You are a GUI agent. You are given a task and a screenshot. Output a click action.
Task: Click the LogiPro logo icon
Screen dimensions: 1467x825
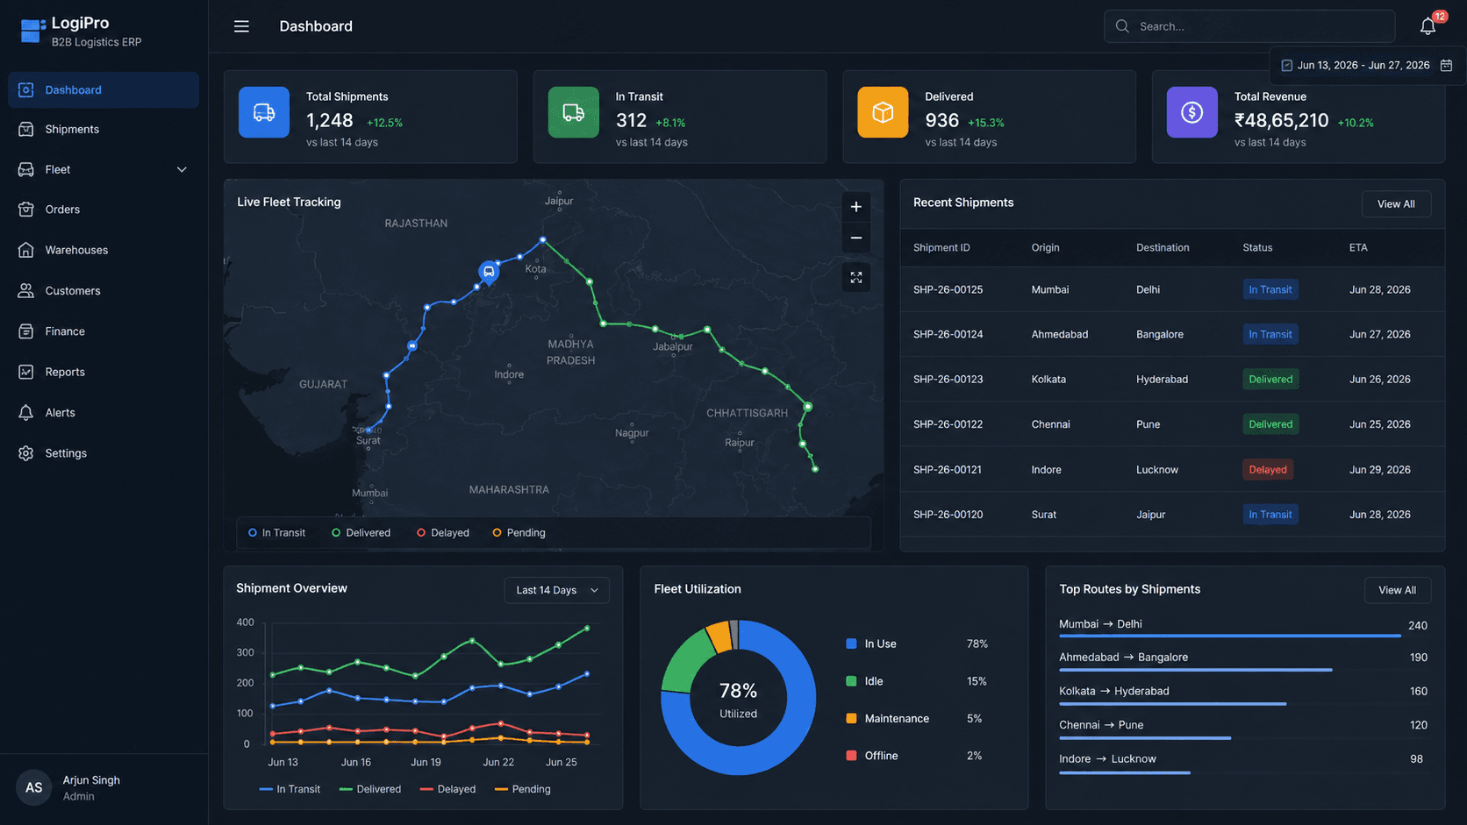tap(32, 31)
